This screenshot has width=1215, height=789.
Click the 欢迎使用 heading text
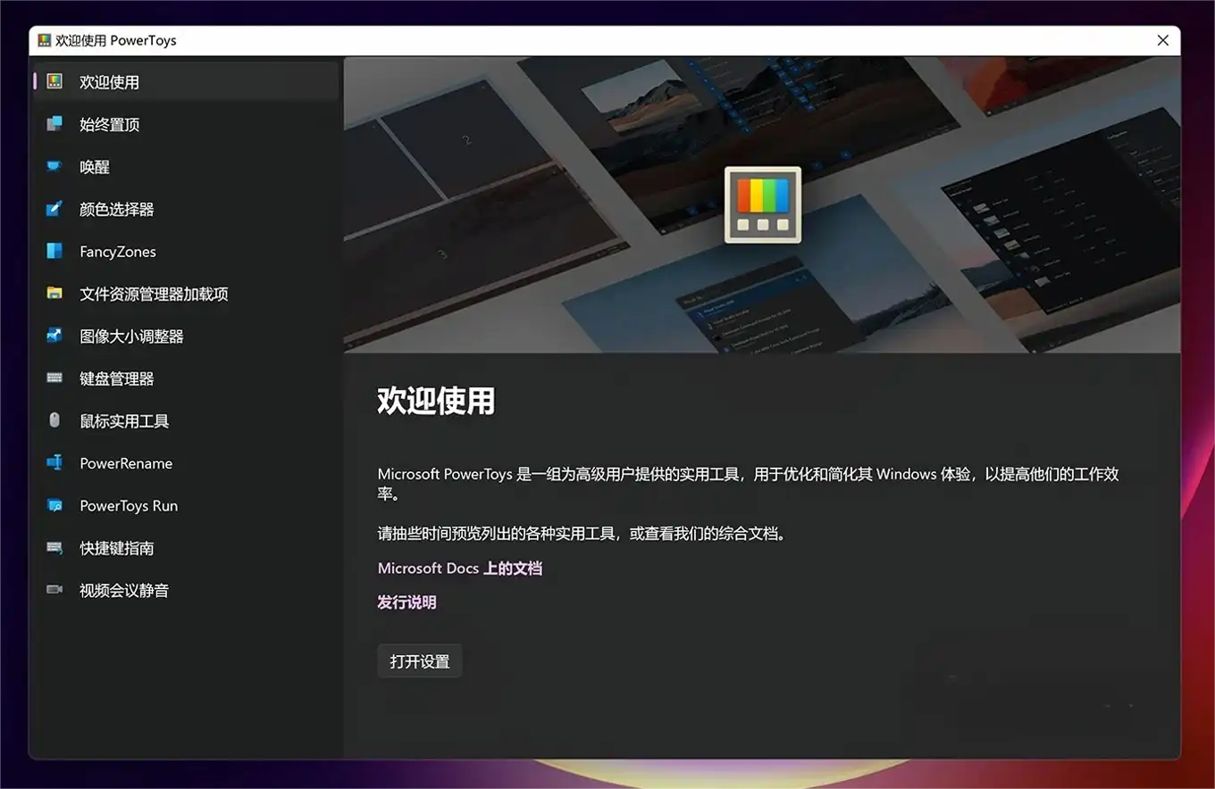click(436, 401)
